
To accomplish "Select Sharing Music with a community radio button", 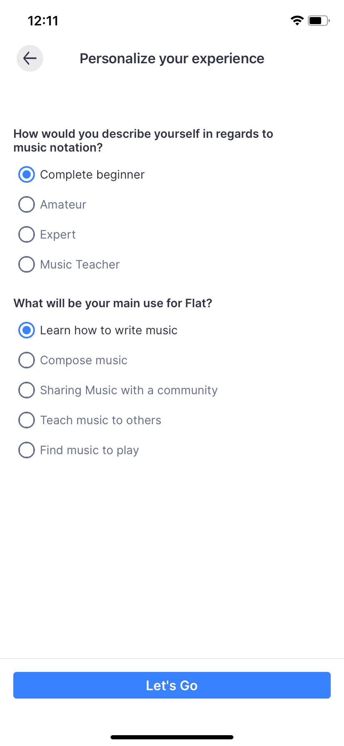I will (x=27, y=390).
